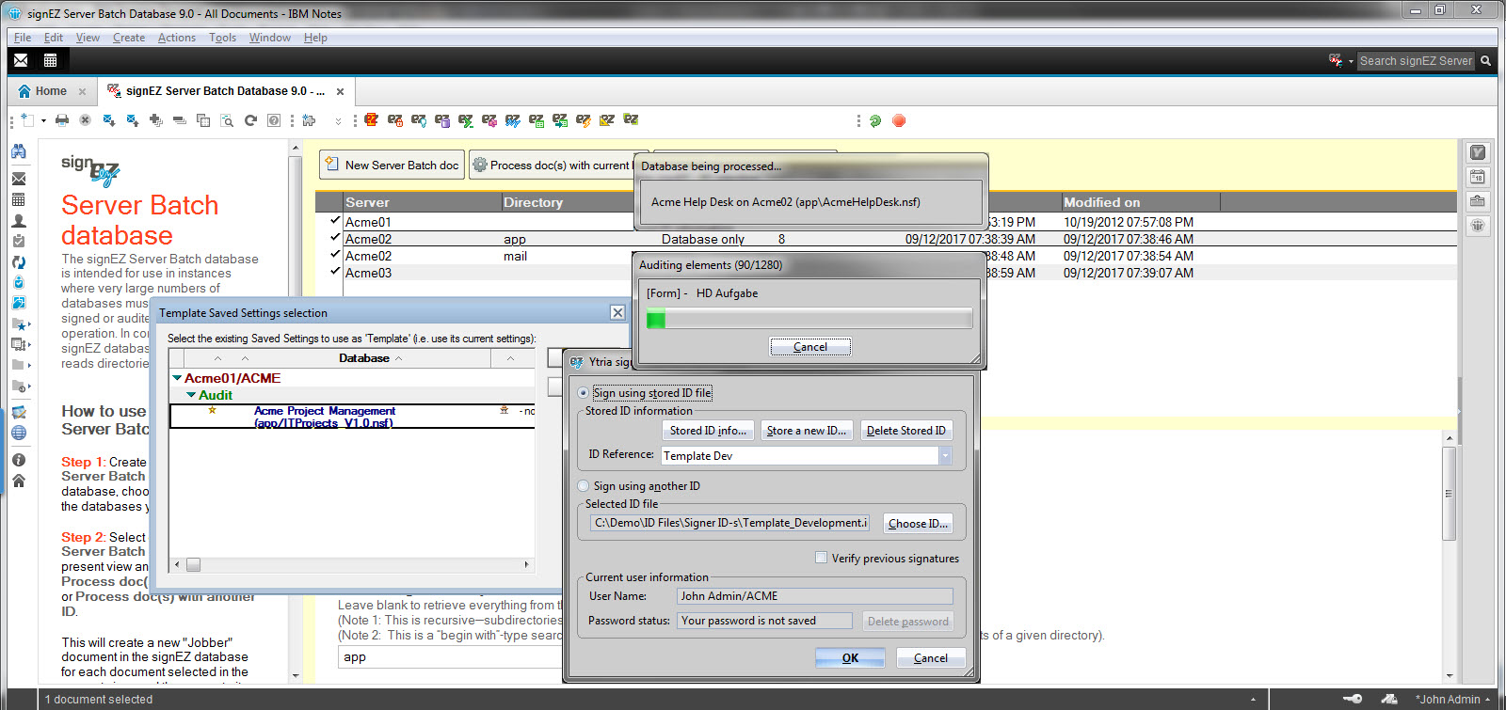This screenshot has width=1506, height=710.
Task: Click OK in the Ytria sign dialog
Action: (850, 658)
